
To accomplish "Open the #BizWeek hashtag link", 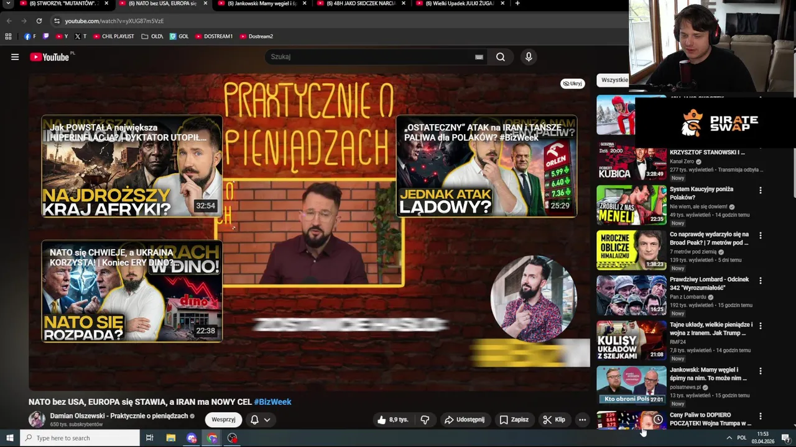I will coord(272,402).
